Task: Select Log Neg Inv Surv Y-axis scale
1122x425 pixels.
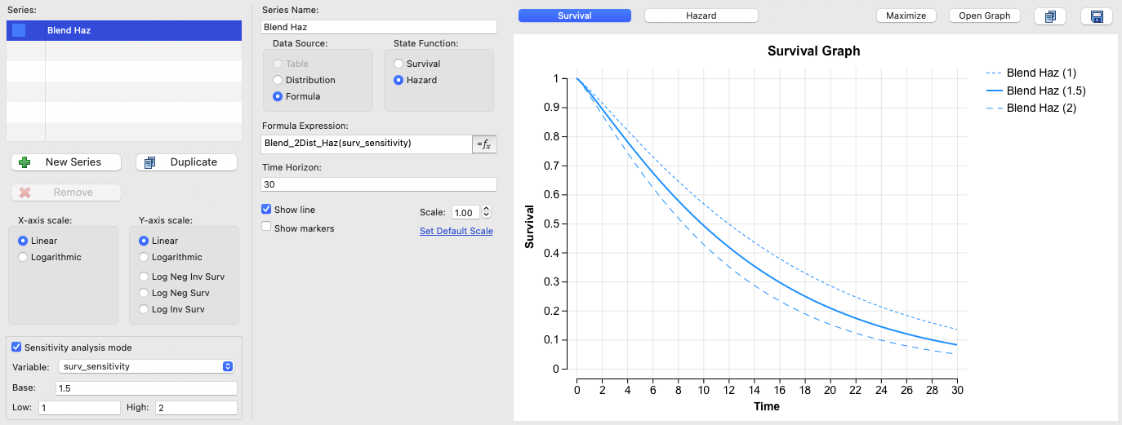Action: coord(145,277)
